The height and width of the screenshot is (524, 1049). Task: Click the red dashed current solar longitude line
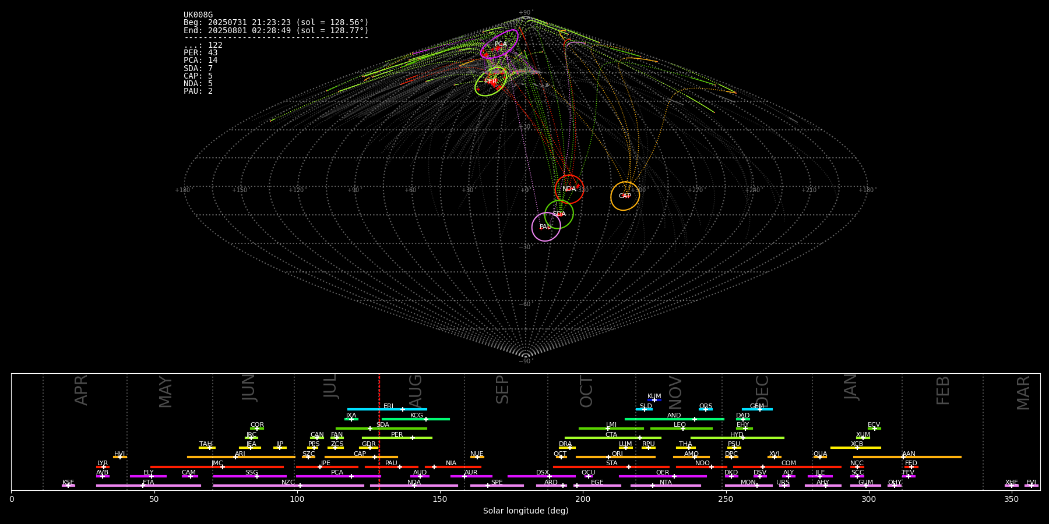[x=379, y=431]
